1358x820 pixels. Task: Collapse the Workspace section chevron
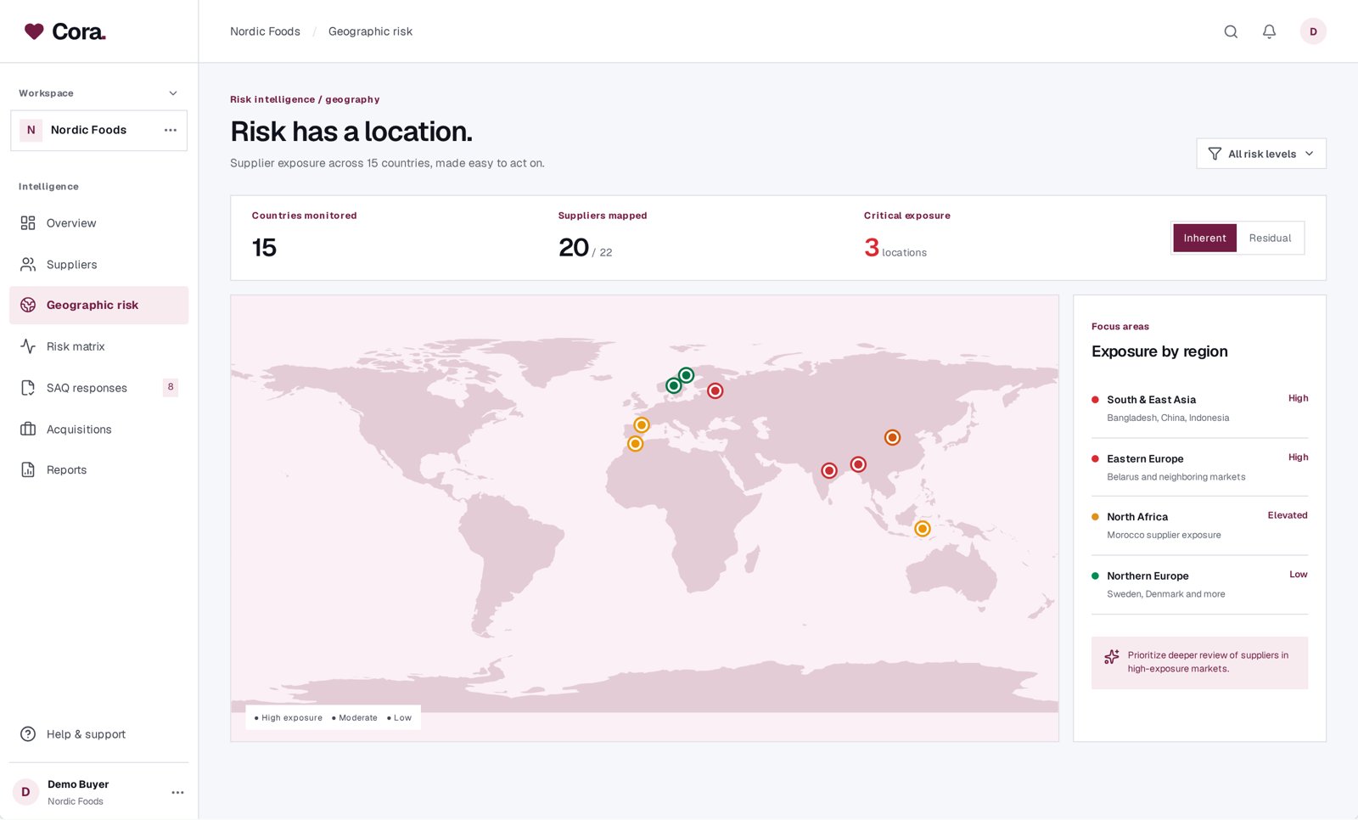pos(173,93)
